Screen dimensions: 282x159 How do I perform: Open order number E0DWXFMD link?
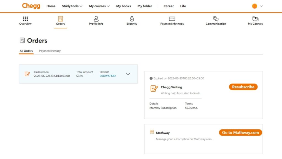coord(108,75)
